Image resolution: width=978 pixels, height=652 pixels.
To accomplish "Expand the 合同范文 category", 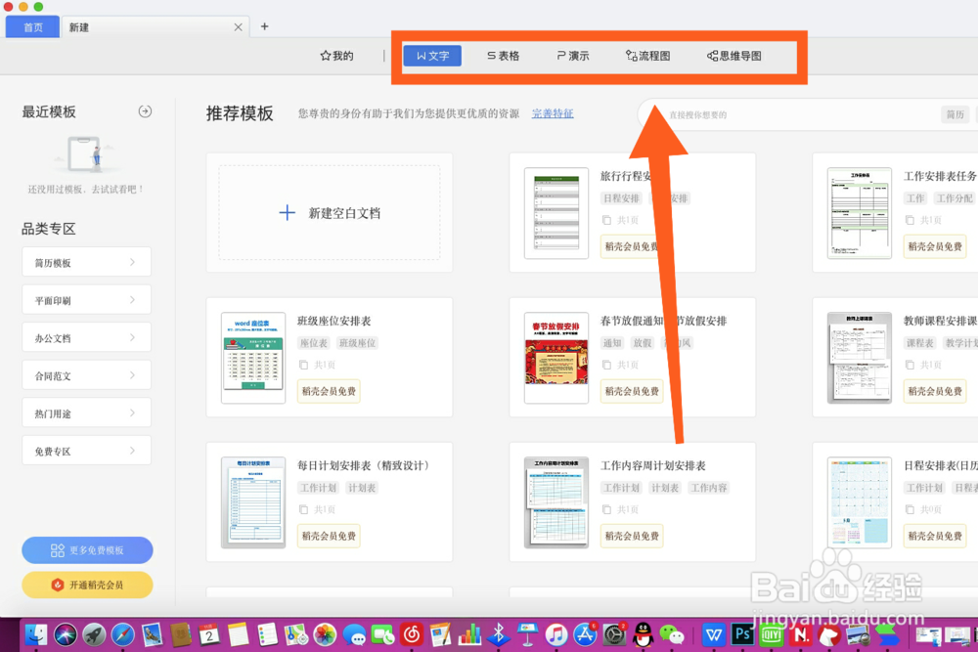I will 87,375.
